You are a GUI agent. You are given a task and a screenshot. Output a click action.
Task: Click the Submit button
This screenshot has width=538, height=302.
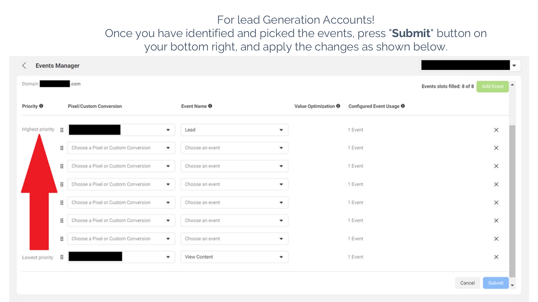click(x=496, y=283)
